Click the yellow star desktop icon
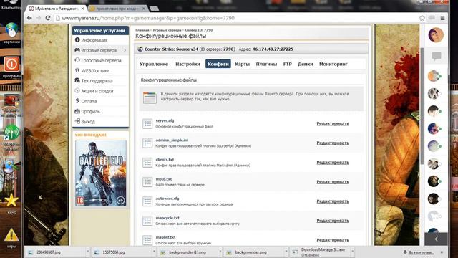 click(x=11, y=201)
